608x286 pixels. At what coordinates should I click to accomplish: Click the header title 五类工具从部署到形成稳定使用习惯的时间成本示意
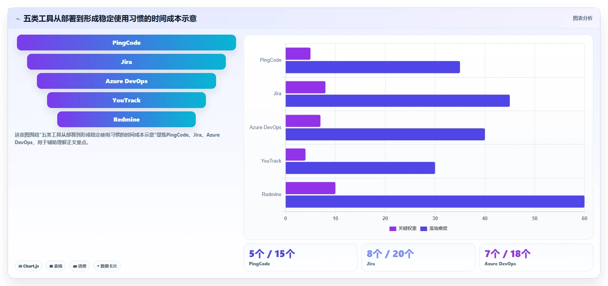pyautogui.click(x=110, y=18)
